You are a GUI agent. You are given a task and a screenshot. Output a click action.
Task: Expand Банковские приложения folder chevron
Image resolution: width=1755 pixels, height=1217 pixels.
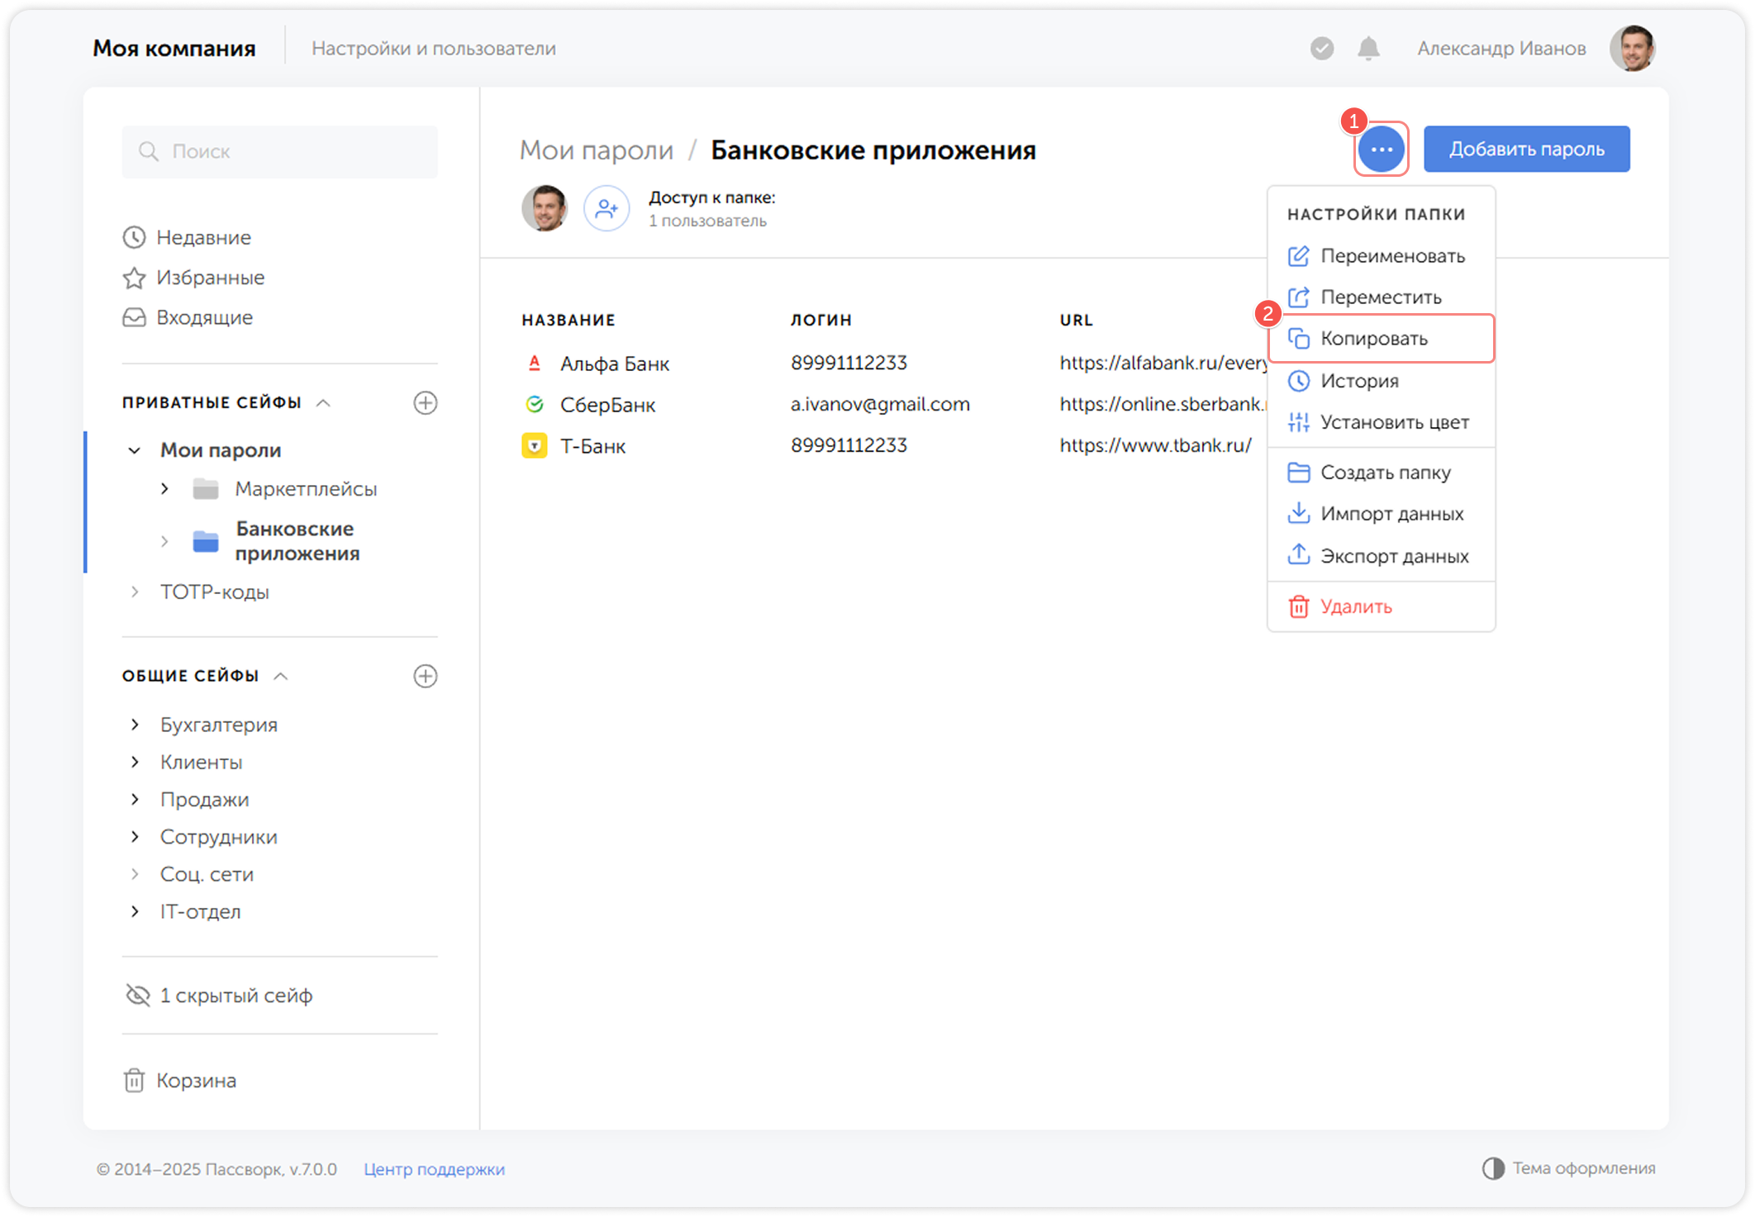[164, 541]
